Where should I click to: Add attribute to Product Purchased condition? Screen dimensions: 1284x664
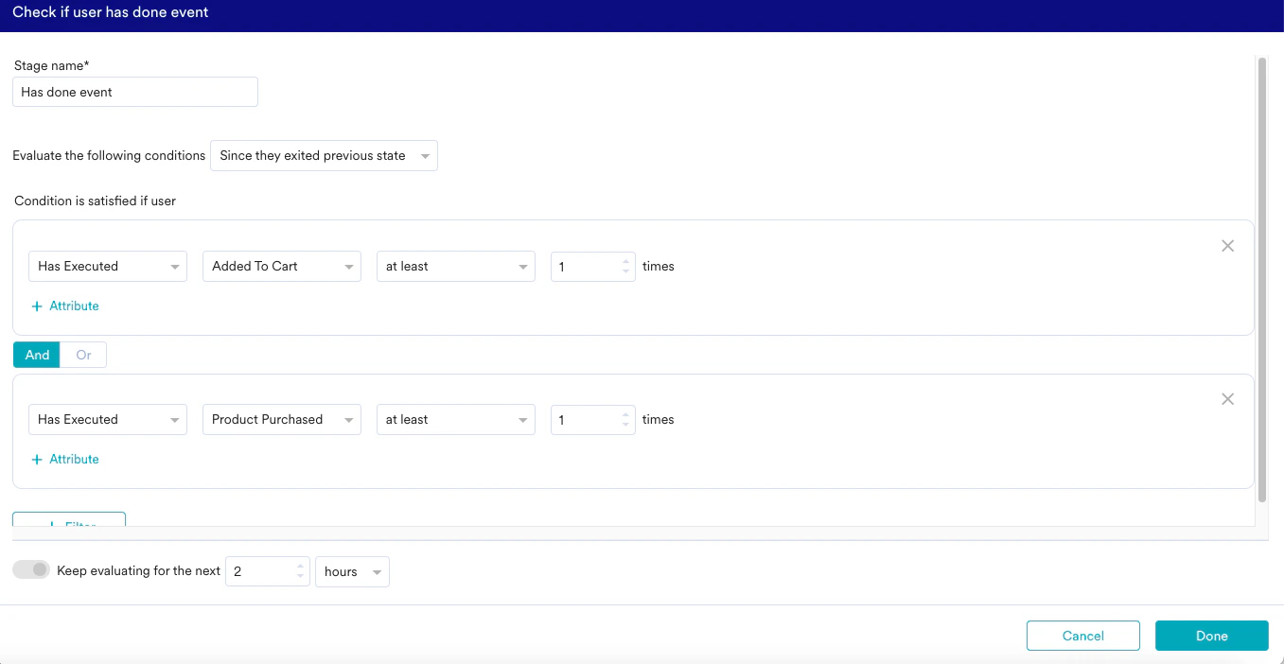coord(65,460)
